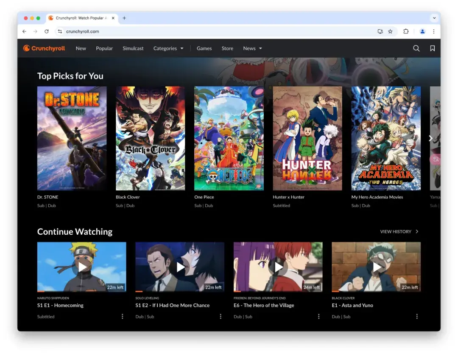Click the NARUTO SHIPPUDEN series label

click(53, 298)
